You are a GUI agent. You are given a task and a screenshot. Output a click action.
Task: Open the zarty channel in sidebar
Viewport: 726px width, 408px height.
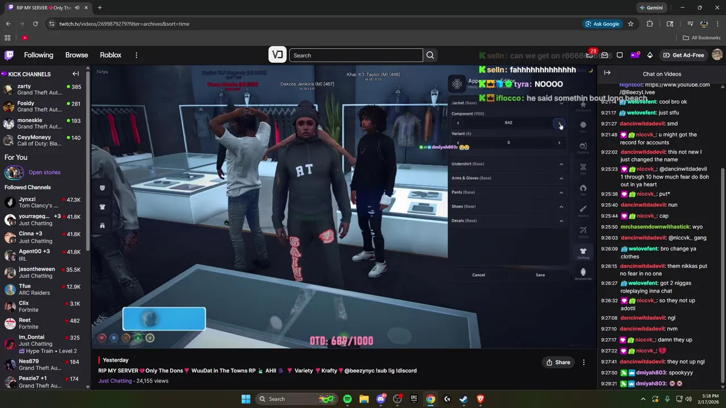click(x=44, y=90)
